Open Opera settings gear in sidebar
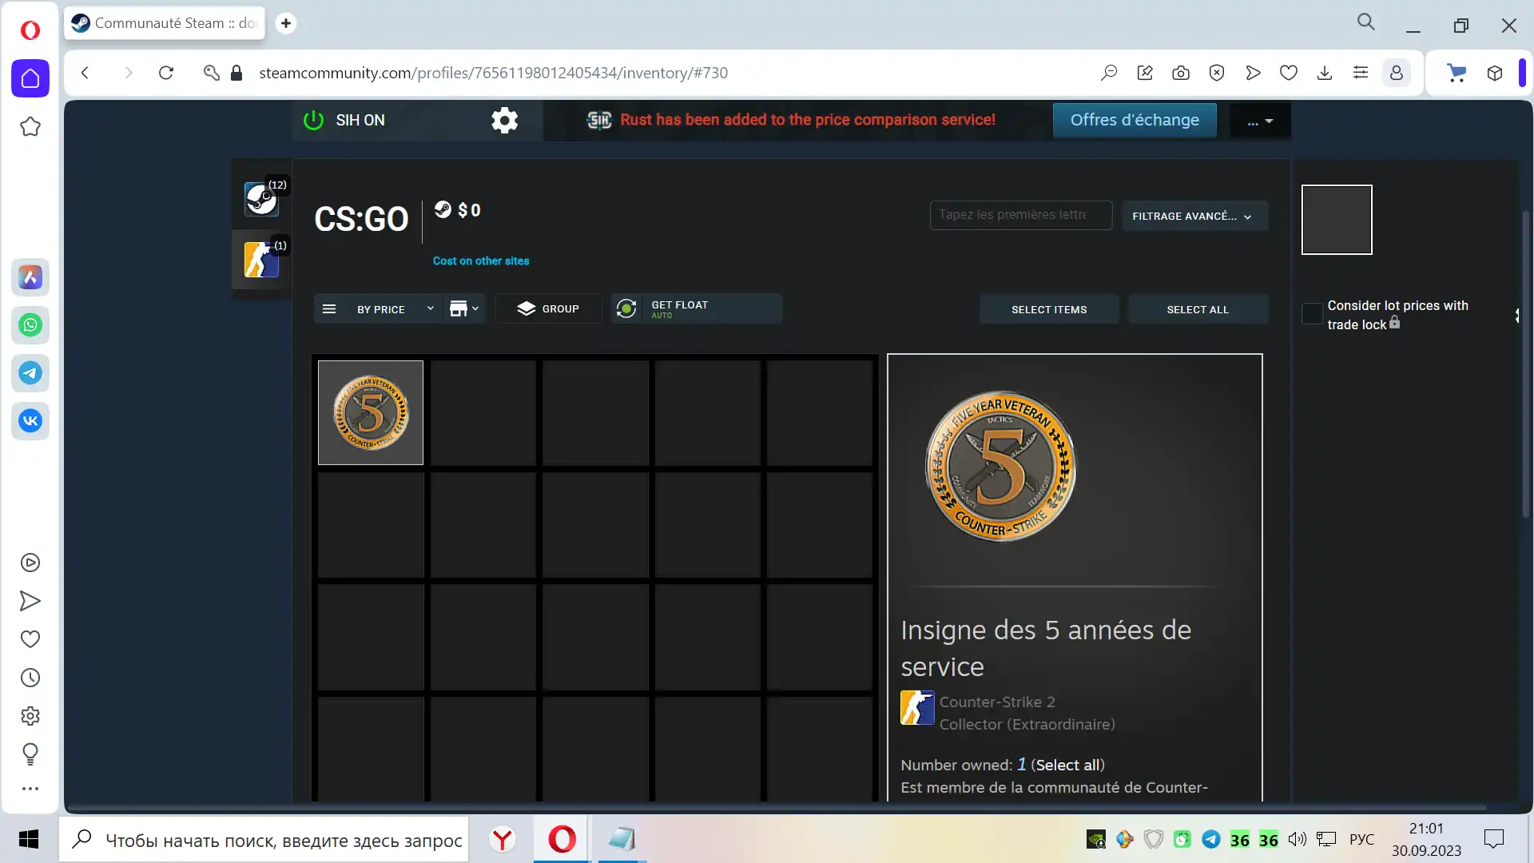Viewport: 1534px width, 863px height. coord(30,716)
